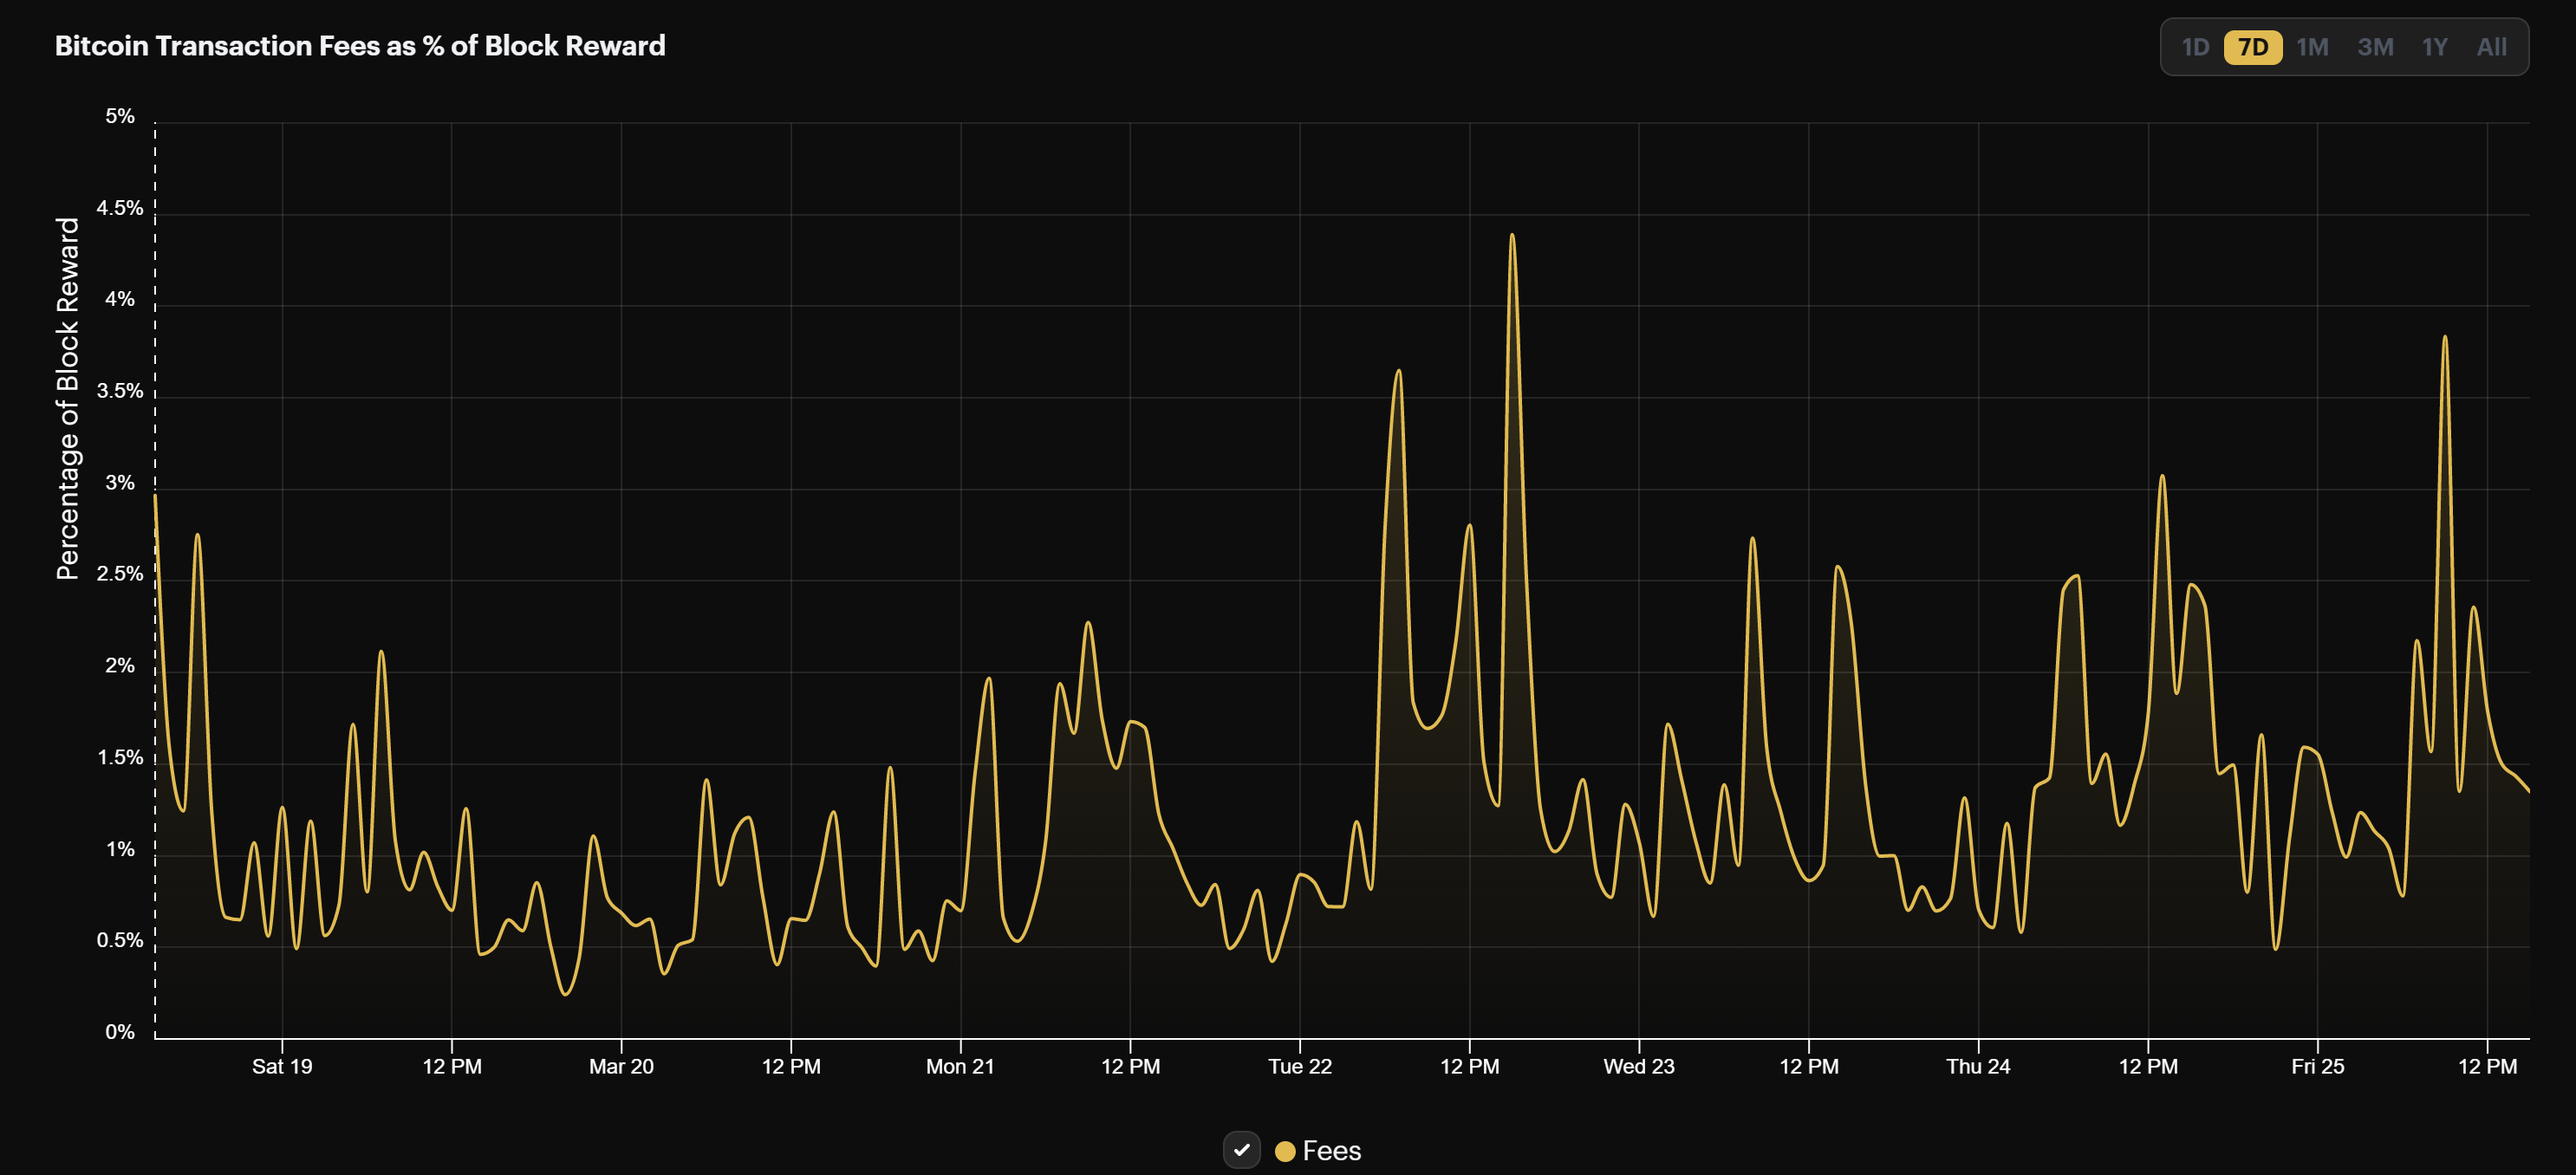This screenshot has height=1175, width=2576.
Task: Click the yellow Fees legend dot
Action: click(1287, 1150)
